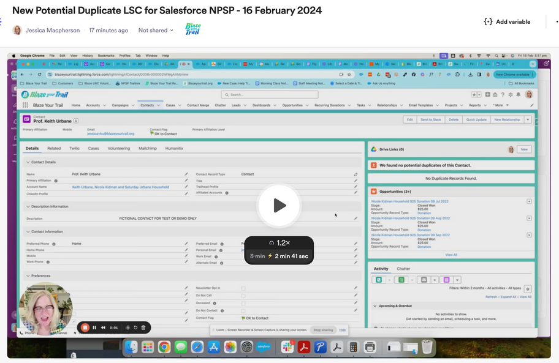Viewport: 559px width, 363px height.
Task: Open the Favorites list dropdown arrow
Action: tap(479, 95)
